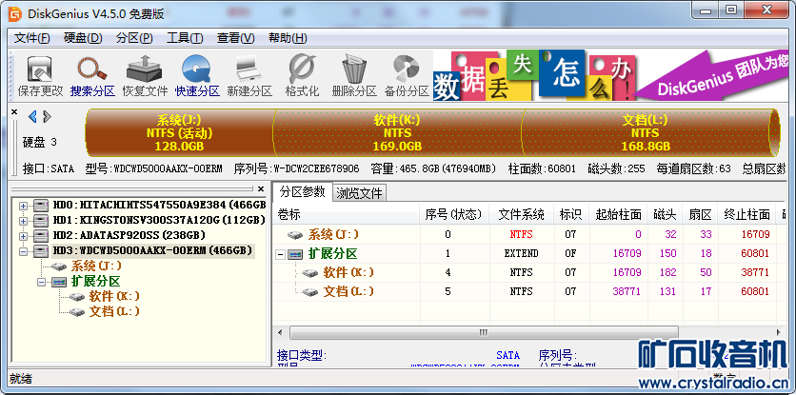Go to previous disk with left arrow
The width and height of the screenshot is (796, 395).
[32, 117]
